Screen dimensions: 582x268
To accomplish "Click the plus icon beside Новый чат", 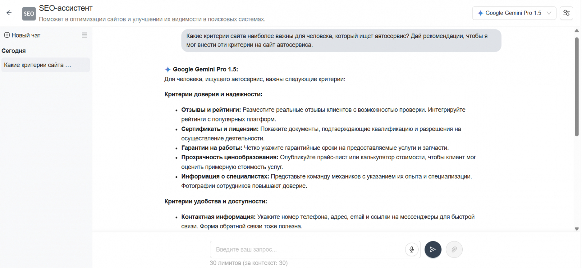I will click(x=7, y=35).
